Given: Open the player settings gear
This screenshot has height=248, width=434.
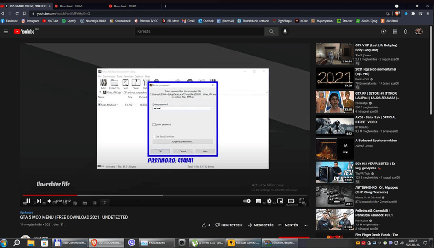Looking at the screenshot, I should coord(269,201).
